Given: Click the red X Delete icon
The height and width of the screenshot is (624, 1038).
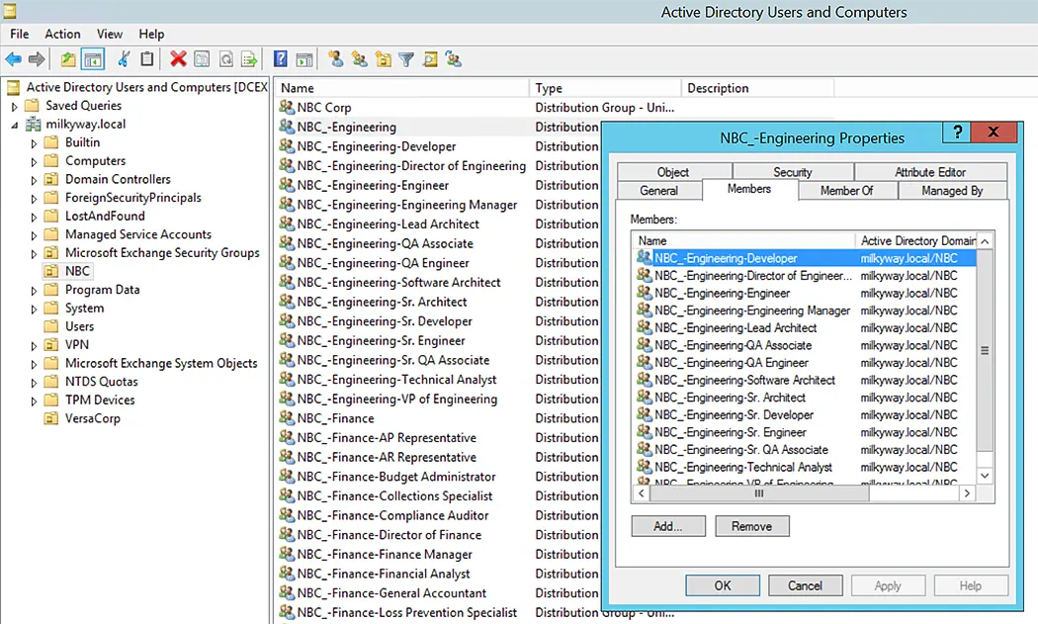Looking at the screenshot, I should [178, 59].
